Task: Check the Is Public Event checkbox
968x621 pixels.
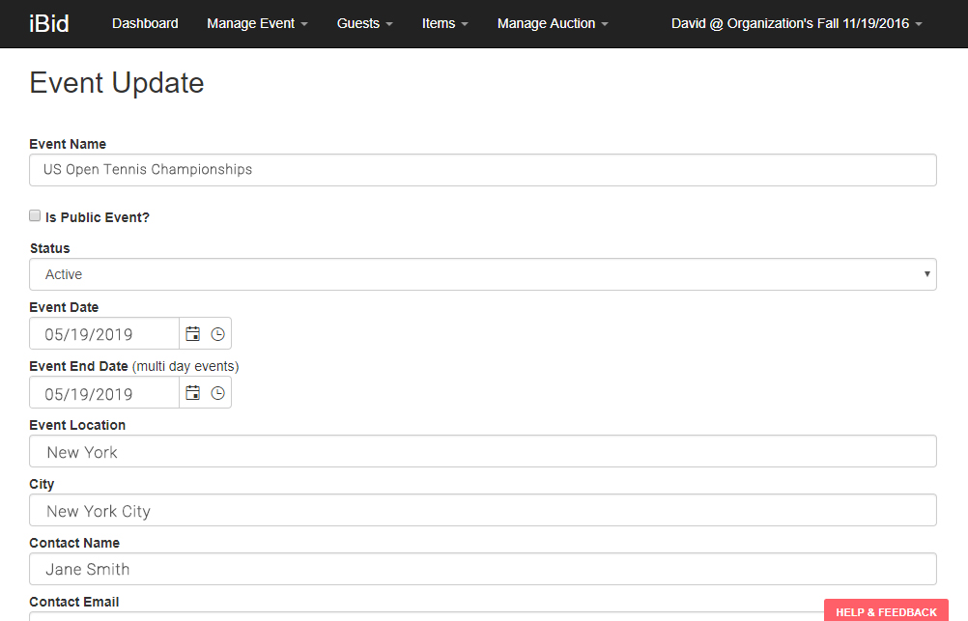Action: pos(34,215)
